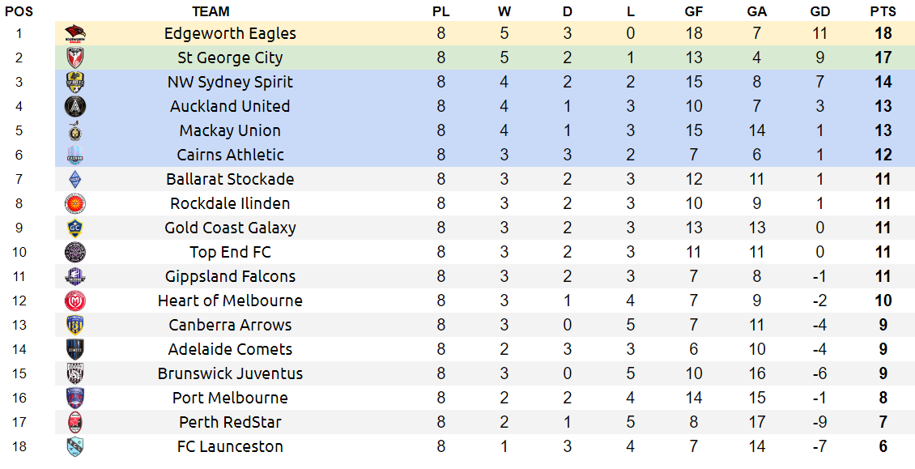915x469 pixels.
Task: Open the Brunswick Juventus team link
Action: [230, 373]
